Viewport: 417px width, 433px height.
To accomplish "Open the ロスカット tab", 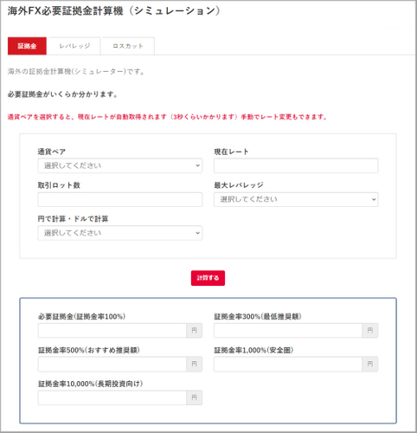I will point(128,46).
